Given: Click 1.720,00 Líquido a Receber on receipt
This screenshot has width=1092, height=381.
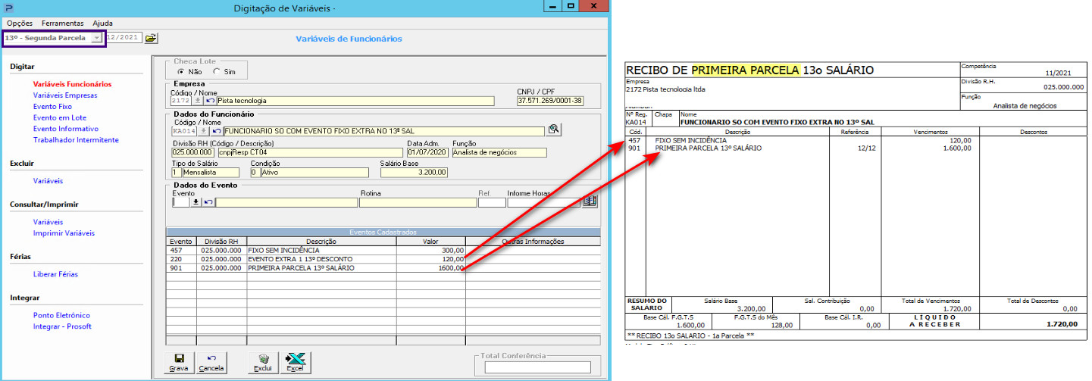Looking at the screenshot, I should [x=1062, y=324].
